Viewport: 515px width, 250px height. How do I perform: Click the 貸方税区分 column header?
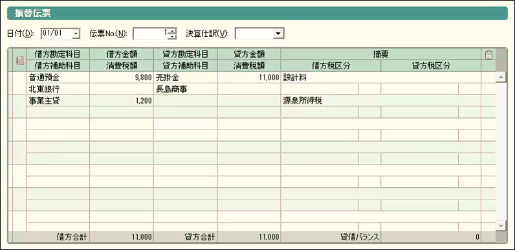point(431,66)
